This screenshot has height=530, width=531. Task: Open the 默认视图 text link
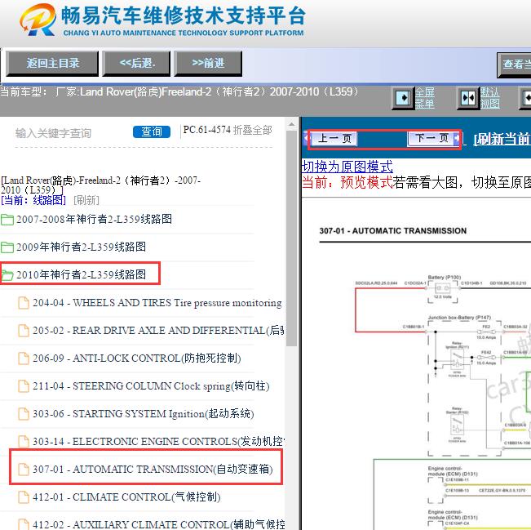click(489, 98)
